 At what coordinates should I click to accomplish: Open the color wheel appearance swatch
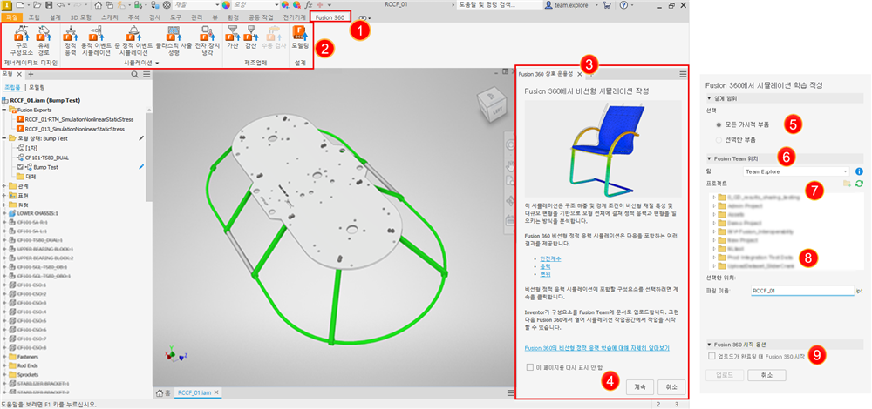pos(226,4)
